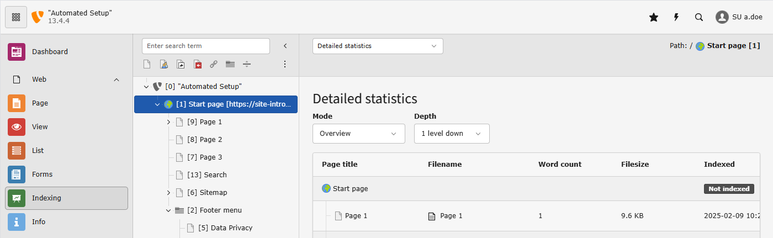Click the shortcut page icon in tree toolbar
The height and width of the screenshot is (238, 773).
181,64
